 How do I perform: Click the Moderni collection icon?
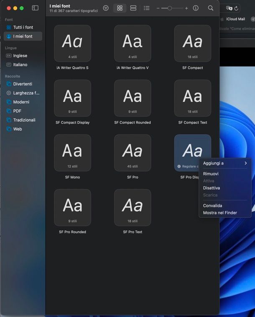coord(9,102)
